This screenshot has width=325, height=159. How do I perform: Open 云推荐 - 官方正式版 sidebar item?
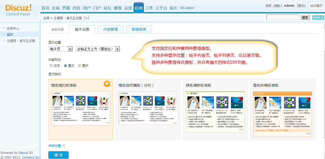pyautogui.click(x=21, y=41)
